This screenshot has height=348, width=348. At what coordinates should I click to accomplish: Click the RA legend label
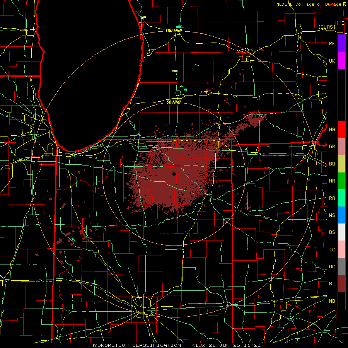click(x=332, y=198)
